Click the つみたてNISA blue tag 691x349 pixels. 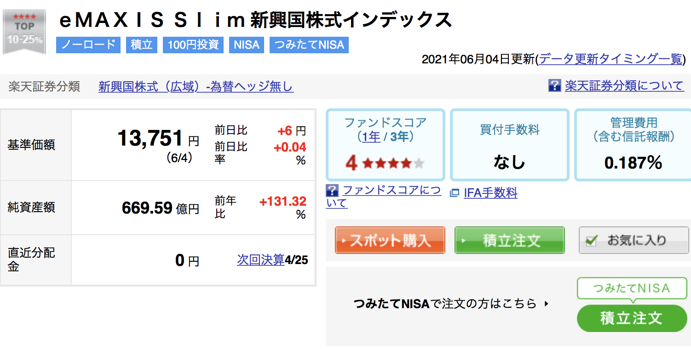[309, 45]
